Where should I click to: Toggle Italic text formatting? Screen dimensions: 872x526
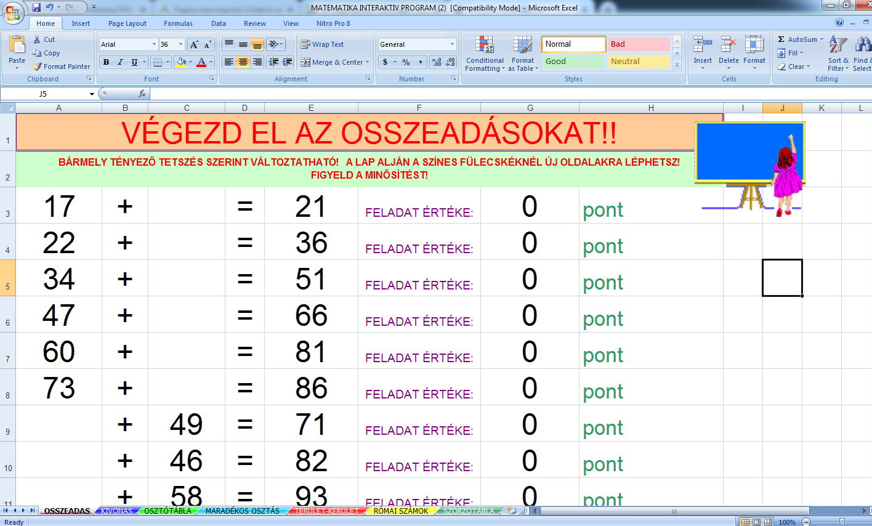click(120, 62)
